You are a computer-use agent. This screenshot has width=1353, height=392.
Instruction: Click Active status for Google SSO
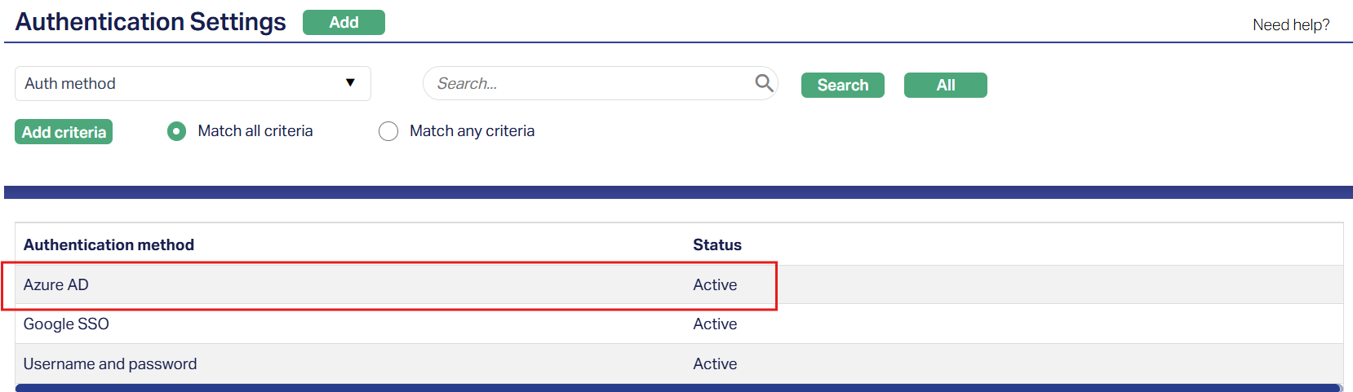tap(715, 324)
